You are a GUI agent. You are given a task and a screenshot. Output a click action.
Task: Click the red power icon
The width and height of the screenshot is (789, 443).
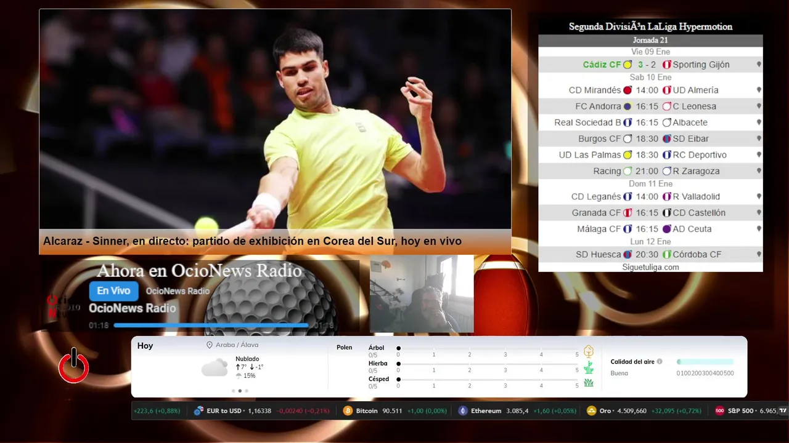point(73,366)
